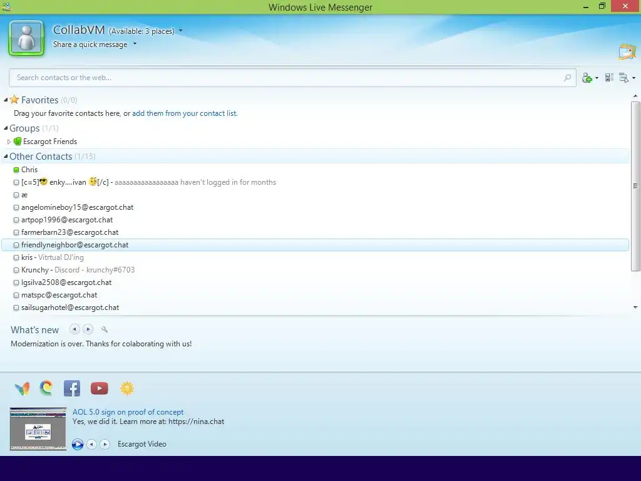
Task: Open the show menu icon
Action: pos(623,78)
